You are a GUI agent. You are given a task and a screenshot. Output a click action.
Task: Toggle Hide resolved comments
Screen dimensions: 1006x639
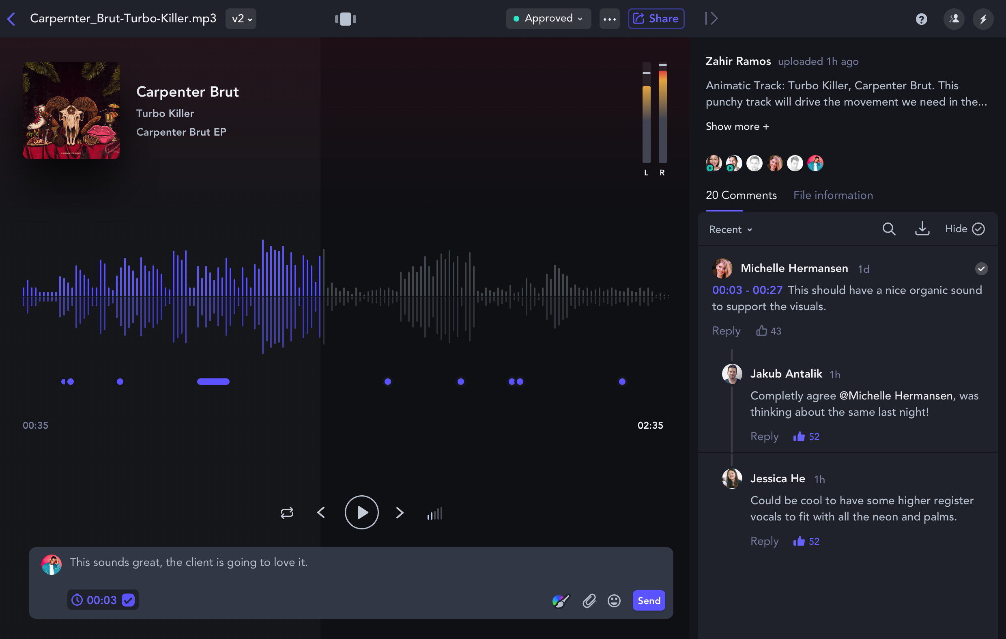965,229
